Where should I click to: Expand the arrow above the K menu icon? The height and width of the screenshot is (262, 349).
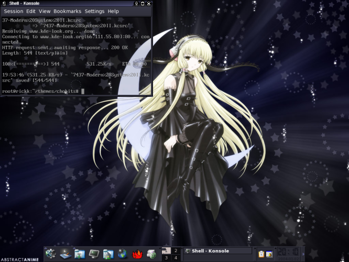coord(46,248)
